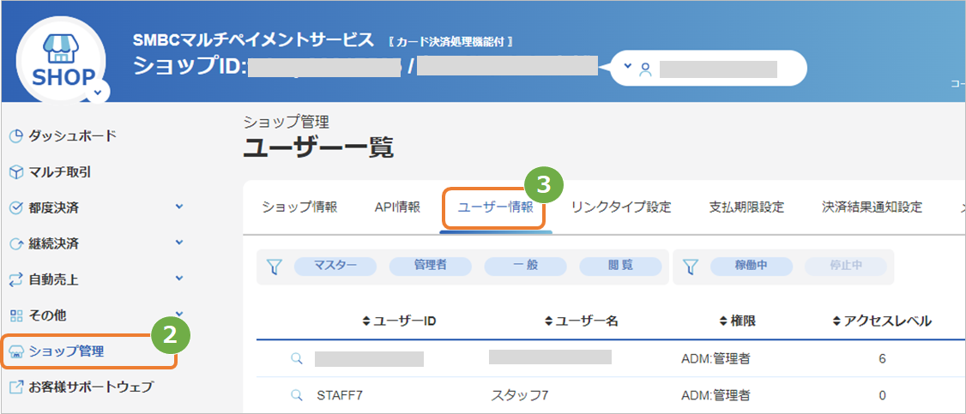Click the status filter funnel icon
966x414 pixels.
click(691, 267)
